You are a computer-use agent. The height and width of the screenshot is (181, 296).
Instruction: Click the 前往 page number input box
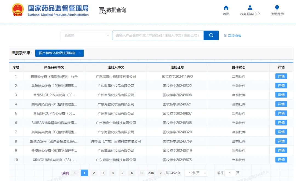click(x=230, y=173)
